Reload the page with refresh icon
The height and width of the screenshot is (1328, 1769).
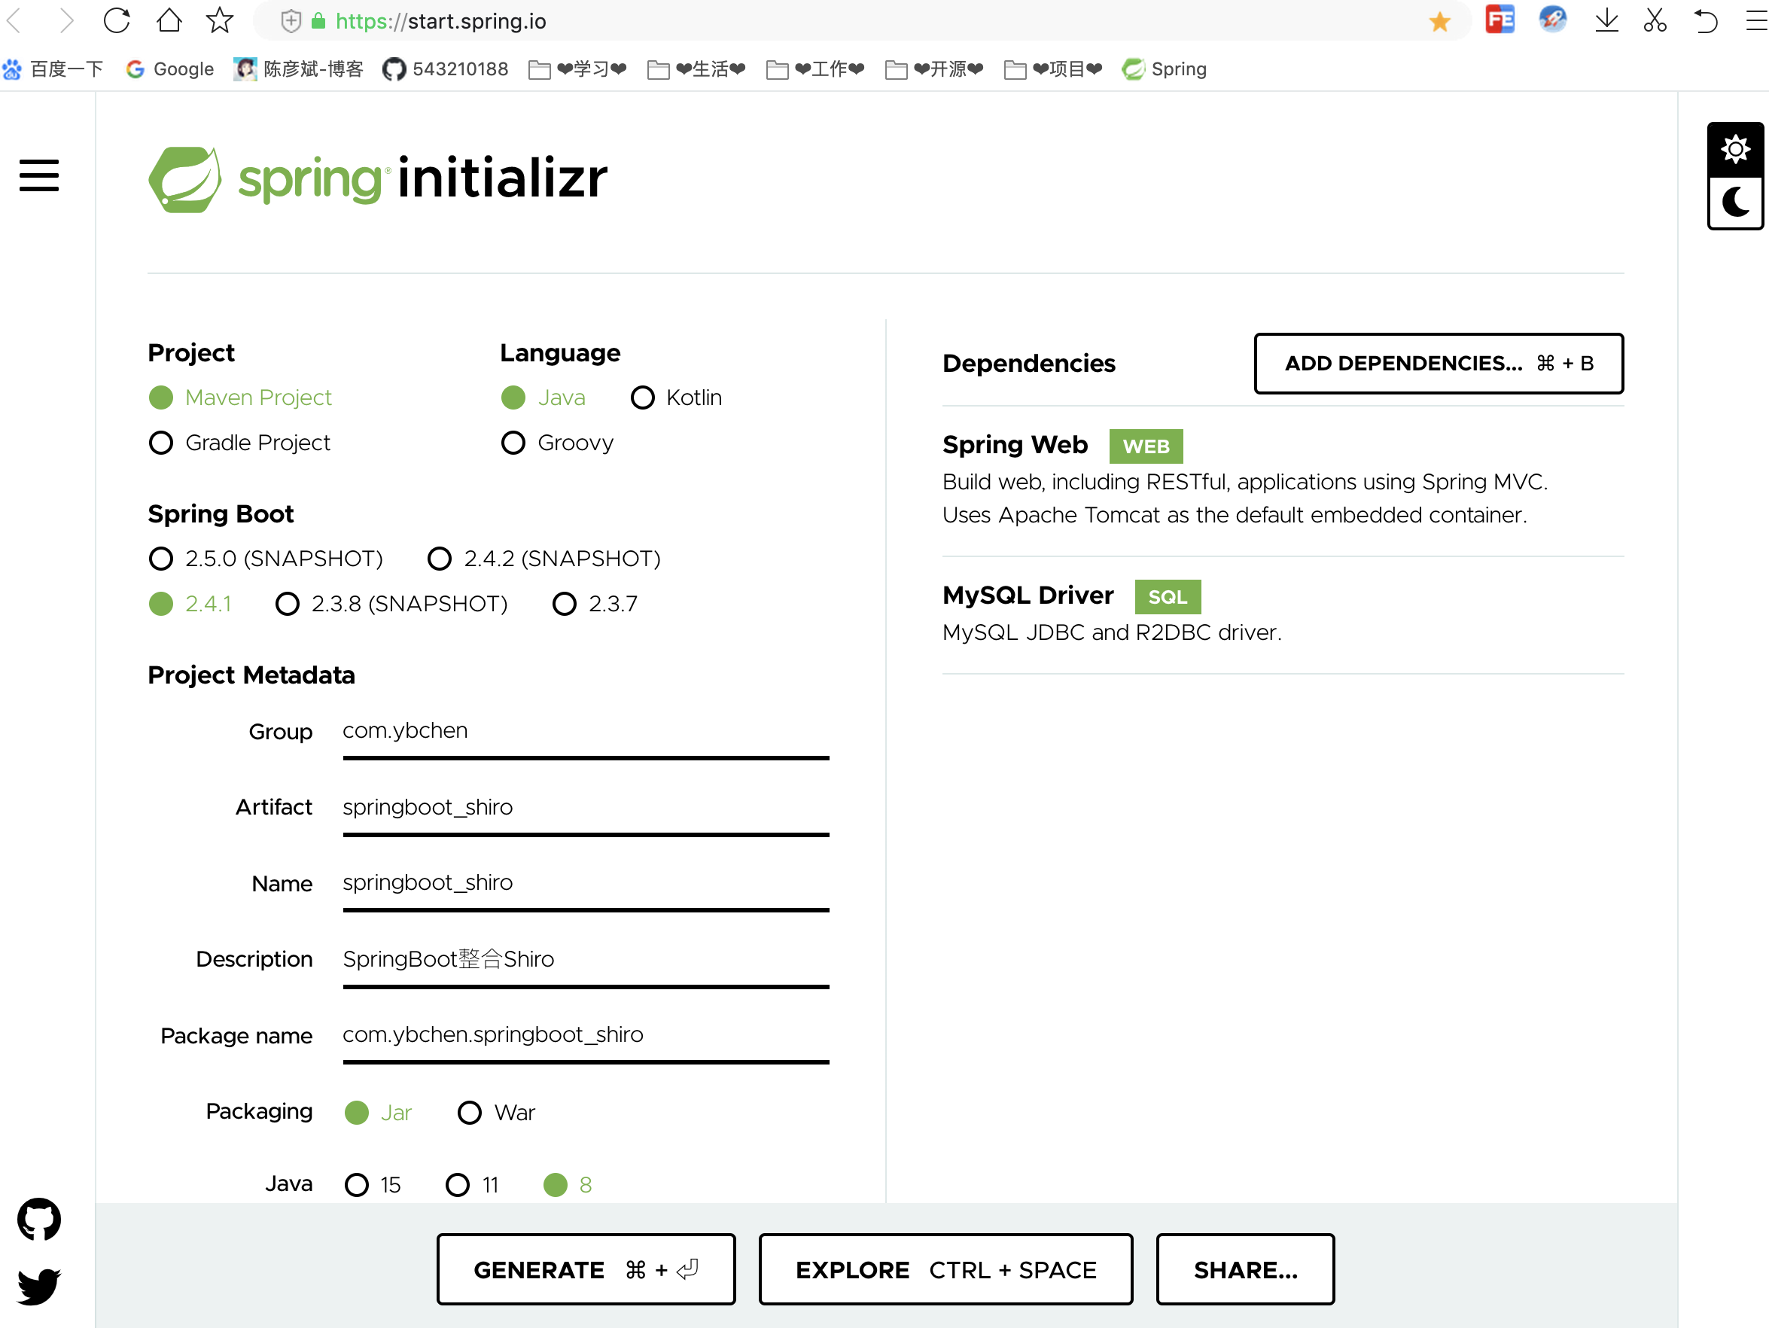click(x=117, y=21)
